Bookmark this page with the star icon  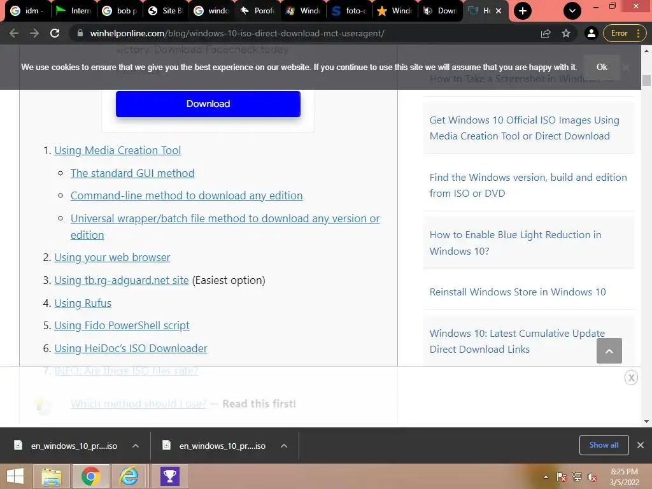[566, 33]
